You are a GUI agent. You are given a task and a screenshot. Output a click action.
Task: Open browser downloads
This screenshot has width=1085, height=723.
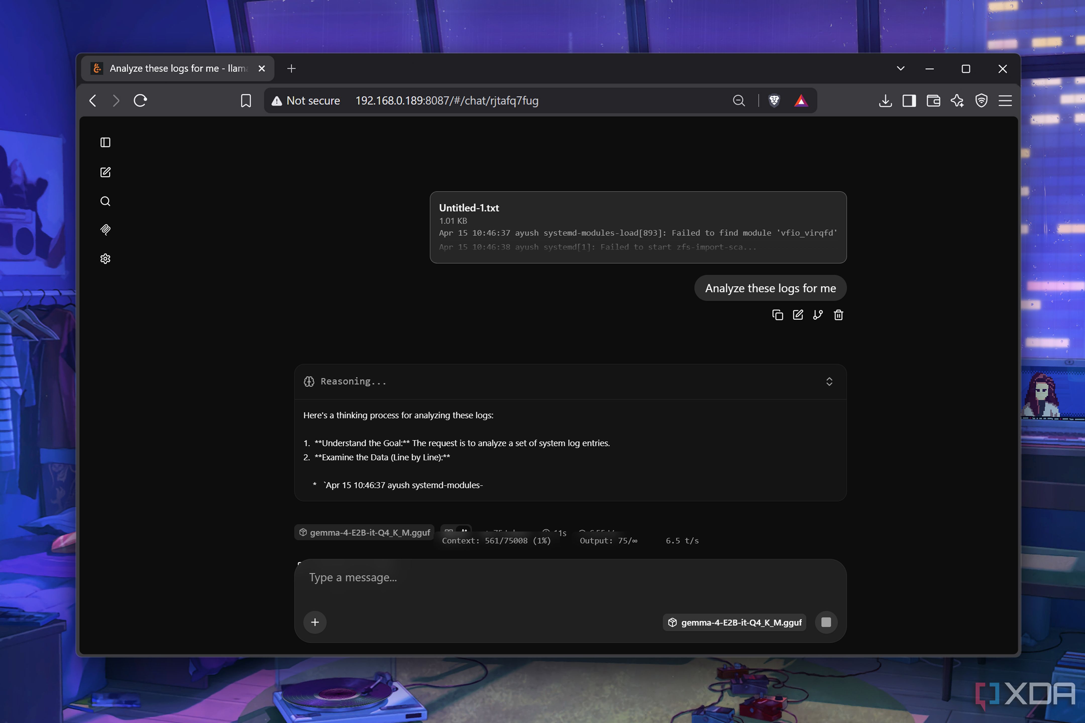click(885, 100)
